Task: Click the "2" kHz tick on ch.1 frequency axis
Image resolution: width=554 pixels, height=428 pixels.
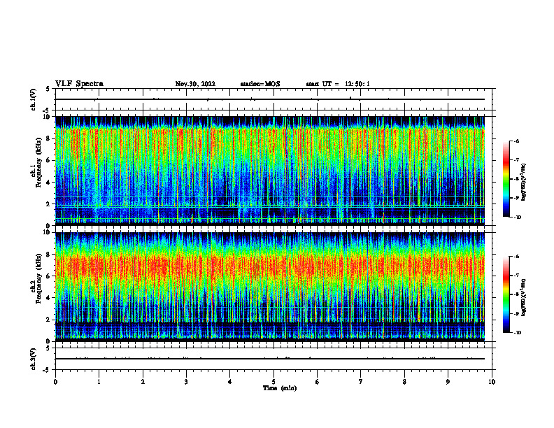Action: pyautogui.click(x=48, y=204)
